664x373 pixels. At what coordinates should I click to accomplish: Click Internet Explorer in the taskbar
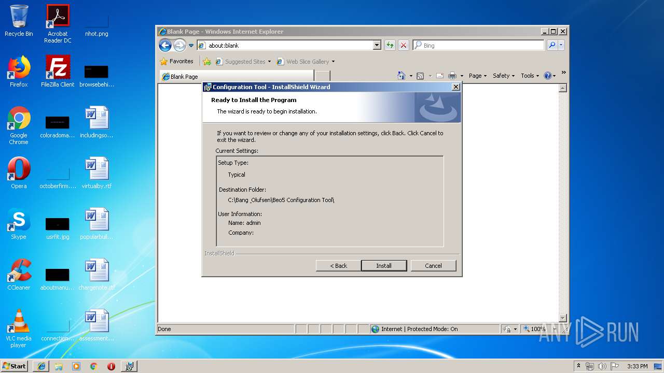tap(41, 366)
